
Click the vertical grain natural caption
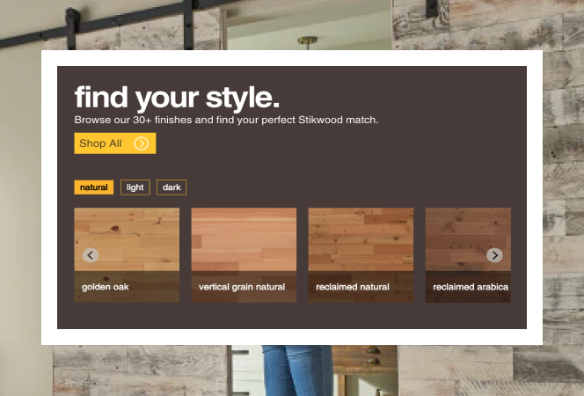point(242,287)
